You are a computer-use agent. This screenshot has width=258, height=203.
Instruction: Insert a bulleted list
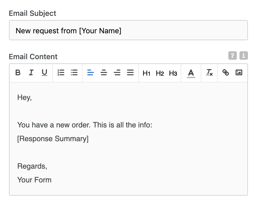[74, 72]
